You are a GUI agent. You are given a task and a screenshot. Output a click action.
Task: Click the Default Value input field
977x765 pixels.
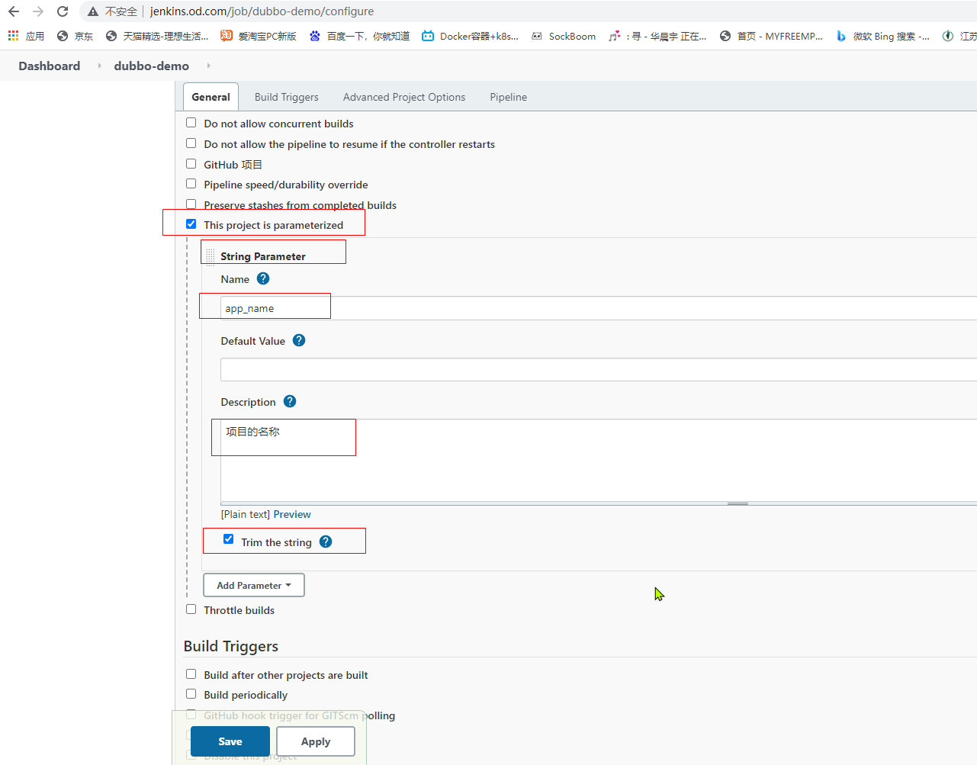pyautogui.click(x=599, y=370)
